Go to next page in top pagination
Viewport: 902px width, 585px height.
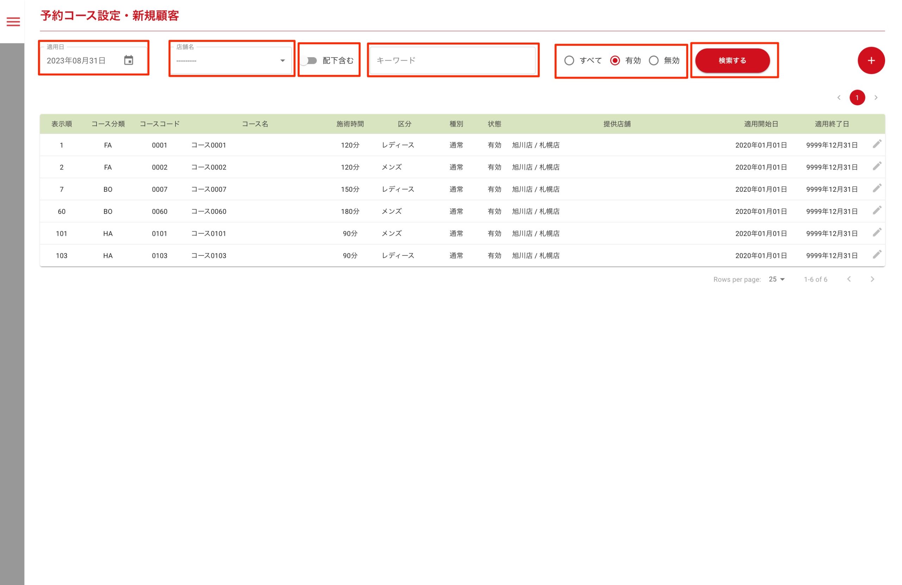pyautogui.click(x=876, y=98)
